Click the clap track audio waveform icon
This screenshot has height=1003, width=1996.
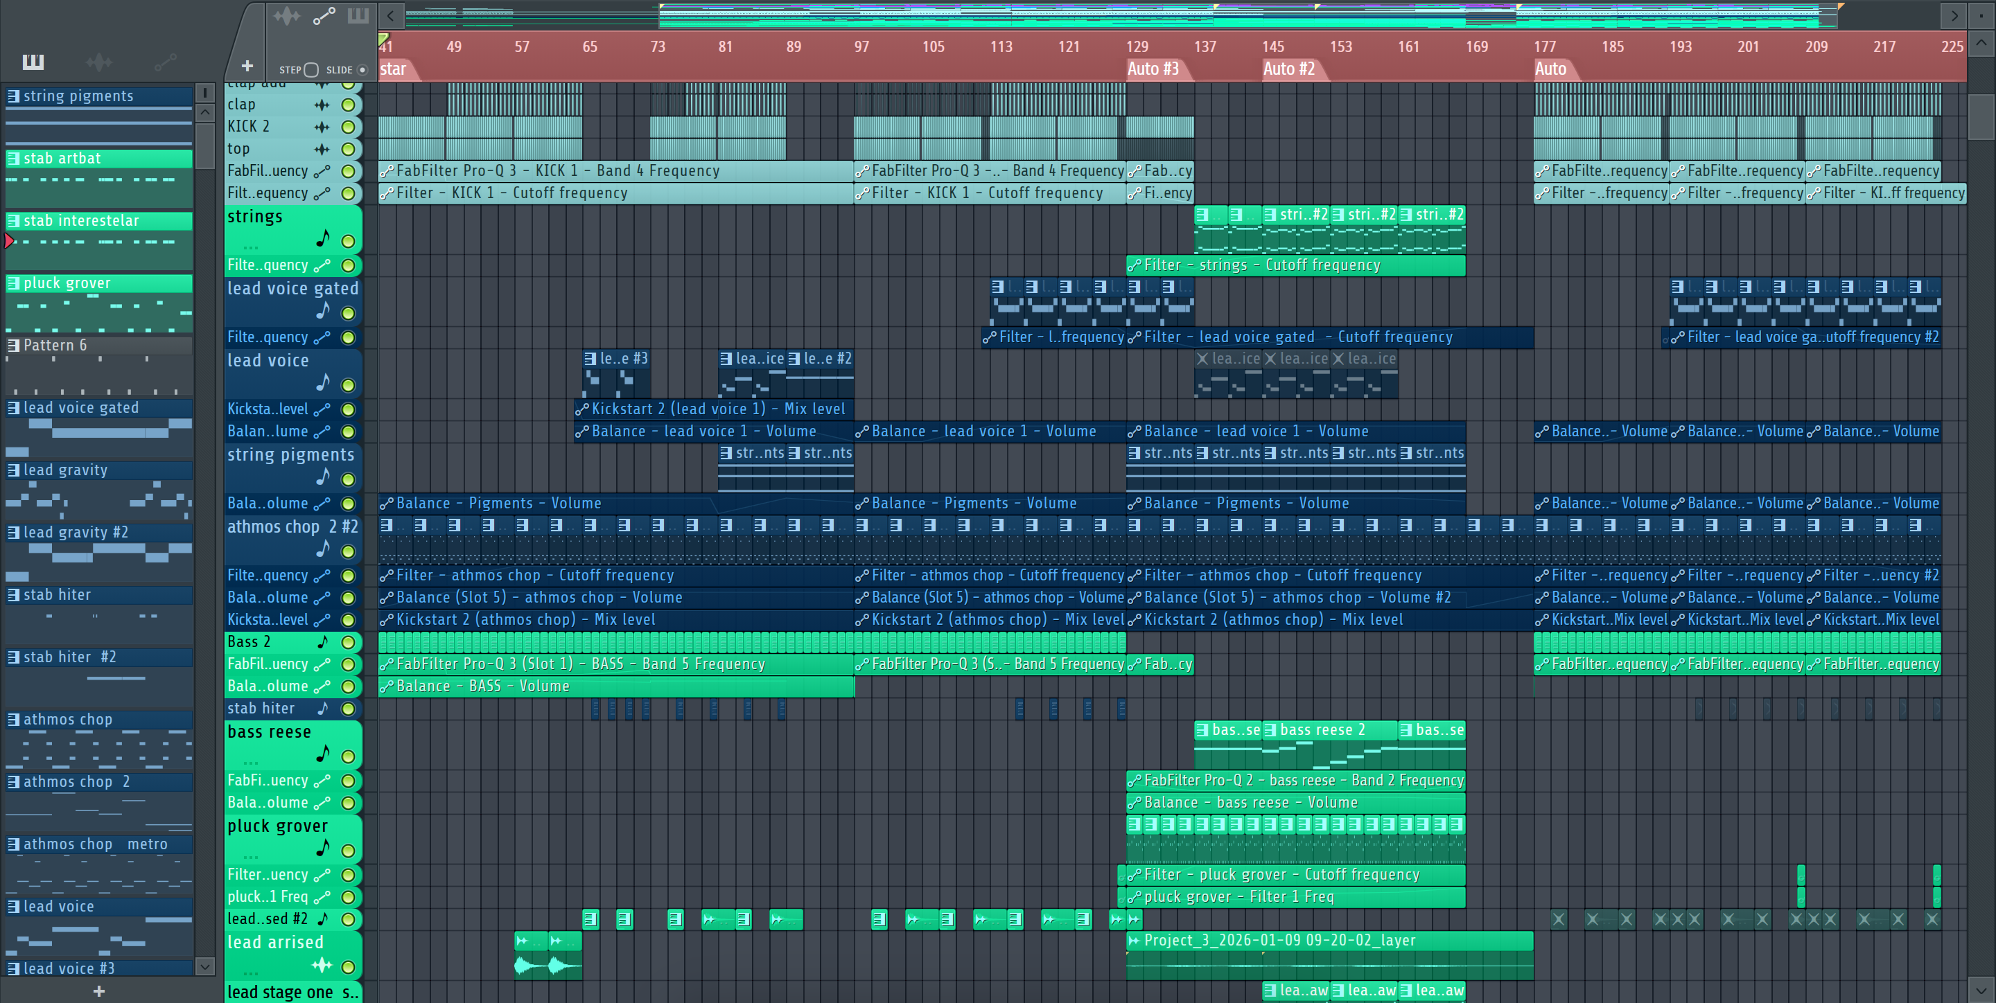pos(322,105)
